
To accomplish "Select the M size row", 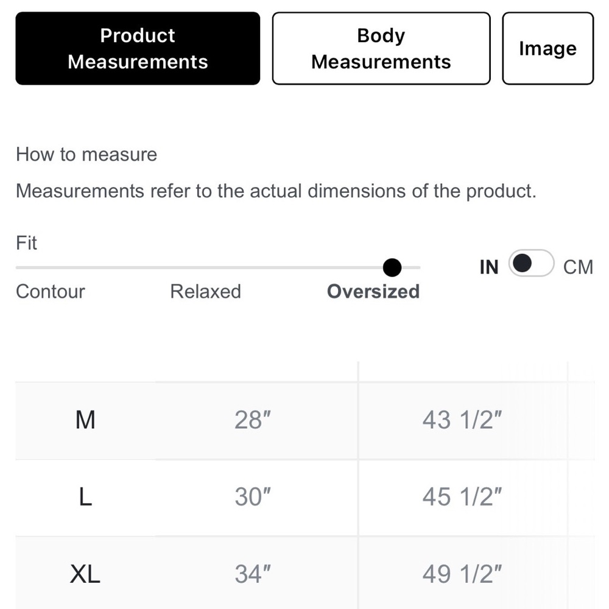I will coord(85,420).
